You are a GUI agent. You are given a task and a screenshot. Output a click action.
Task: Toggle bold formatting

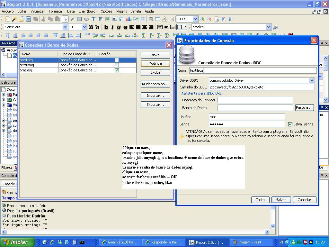[106, 27]
